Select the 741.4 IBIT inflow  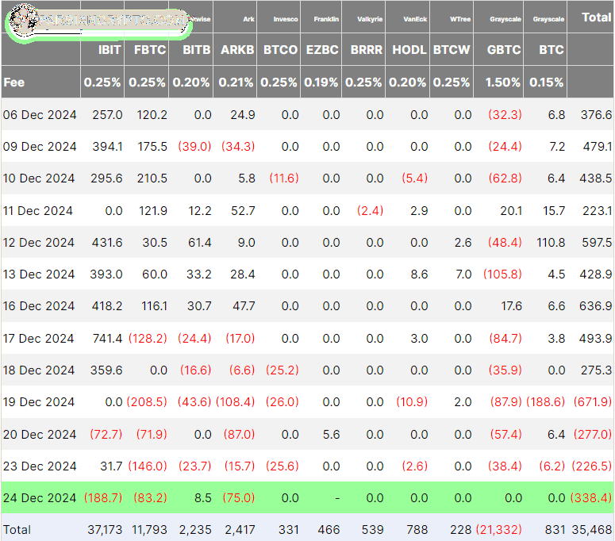point(107,339)
